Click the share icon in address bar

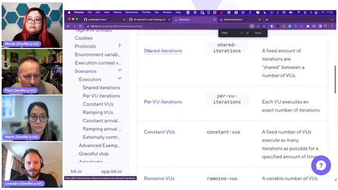(x=258, y=26)
